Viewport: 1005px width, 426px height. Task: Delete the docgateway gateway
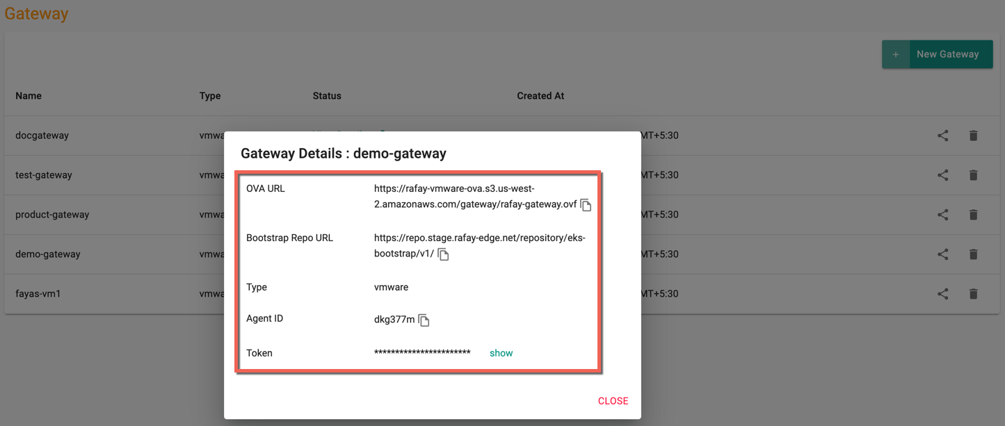pyautogui.click(x=973, y=136)
